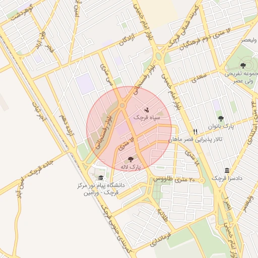Click the oval roundabout on بلوار امام خمینی
The image size is (258, 258).
point(158,56)
